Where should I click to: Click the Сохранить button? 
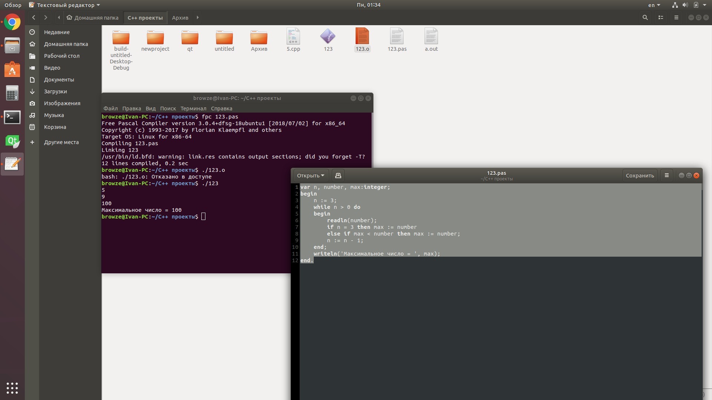tap(640, 176)
